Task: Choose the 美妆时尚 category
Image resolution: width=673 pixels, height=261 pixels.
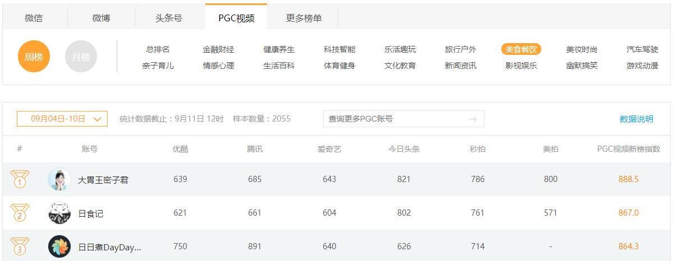Action: pos(582,49)
